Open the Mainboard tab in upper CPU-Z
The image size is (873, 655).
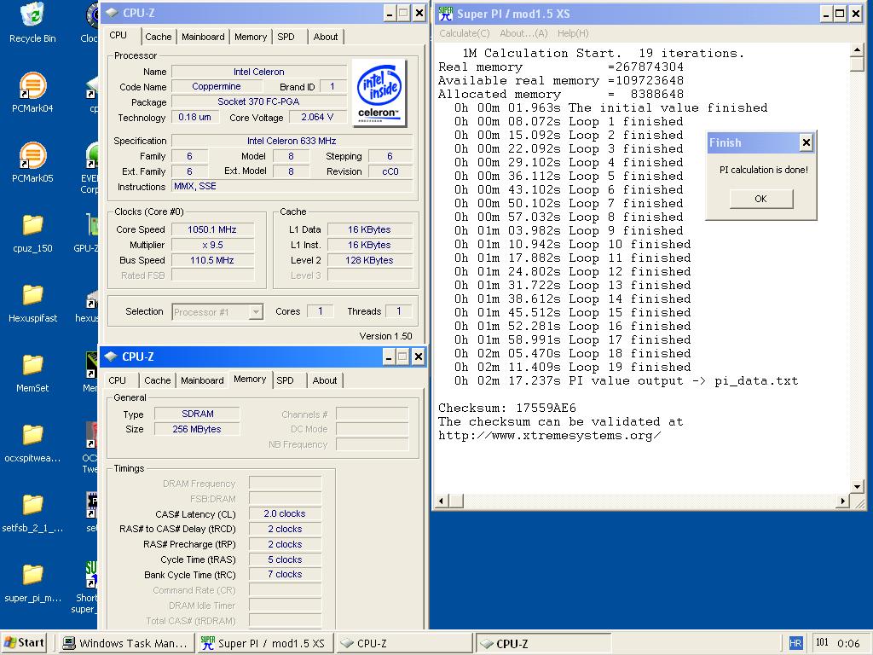(x=203, y=37)
